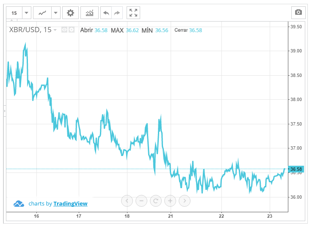Open the TradingView link
The image size is (315, 230).
pyautogui.click(x=70, y=204)
